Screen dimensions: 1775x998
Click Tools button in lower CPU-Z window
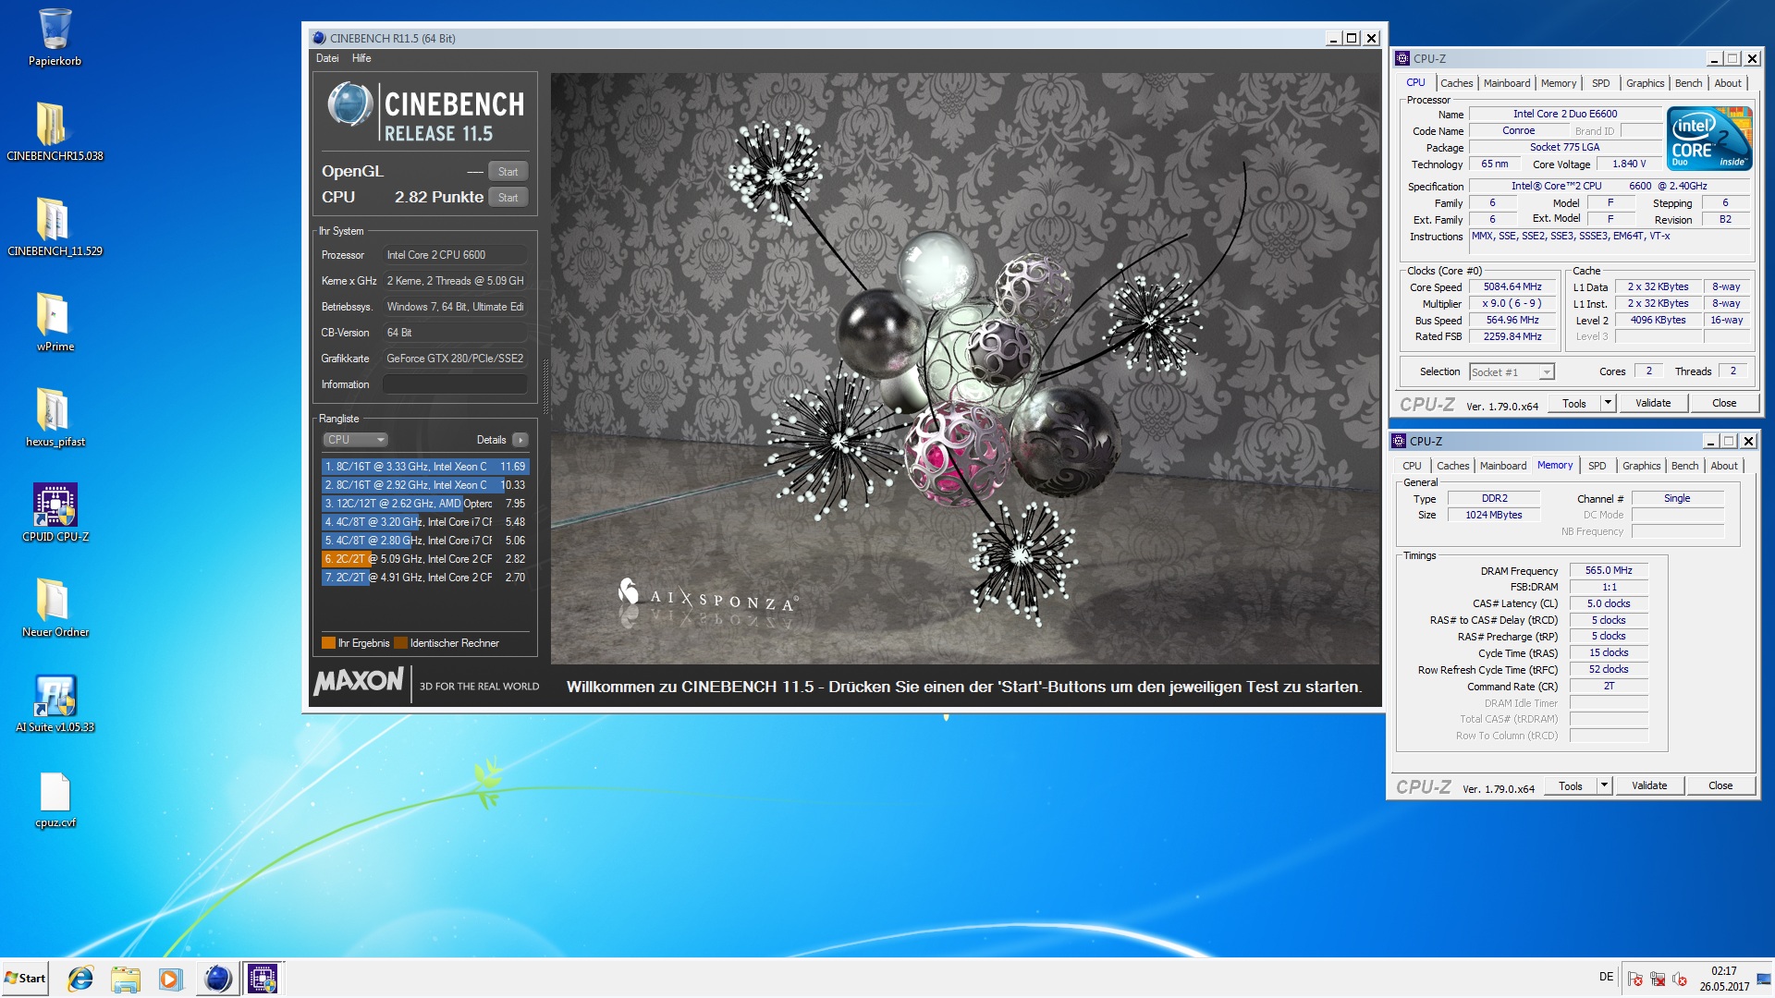coord(1570,786)
